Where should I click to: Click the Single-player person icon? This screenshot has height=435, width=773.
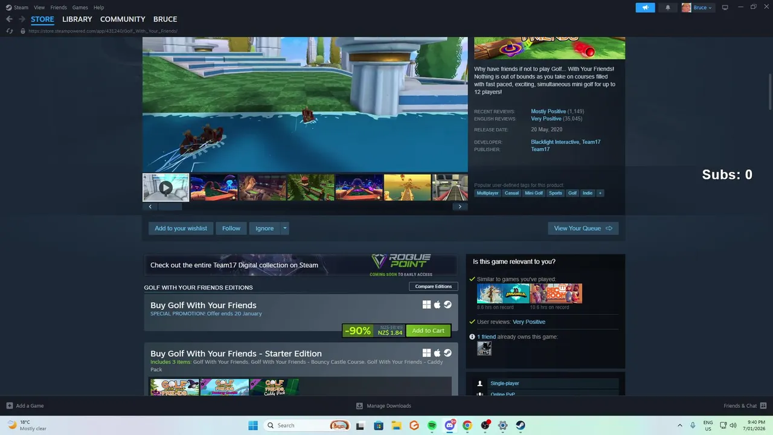(x=480, y=383)
